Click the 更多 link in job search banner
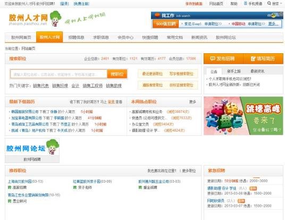 pos(273,24)
